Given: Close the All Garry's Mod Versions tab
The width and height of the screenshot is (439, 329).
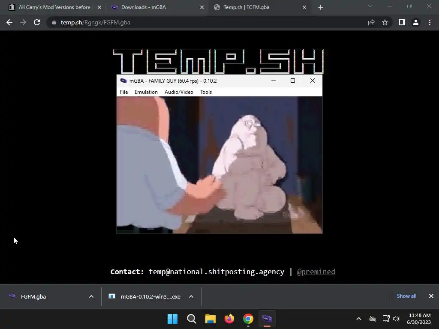Looking at the screenshot, I should pyautogui.click(x=99, y=8).
